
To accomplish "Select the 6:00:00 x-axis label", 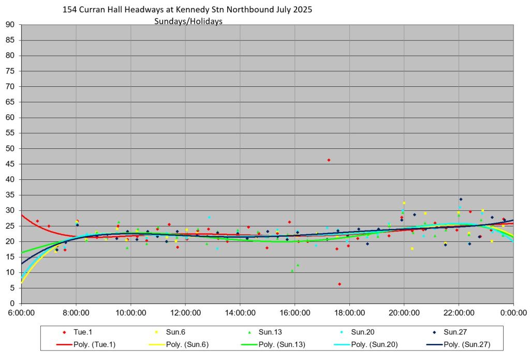I will click(22, 313).
